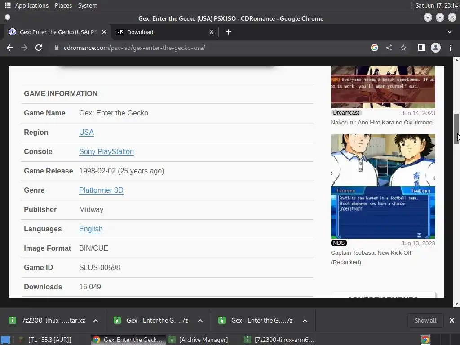Click the clock showing Sat Jun 17
Image resolution: width=460 pixels, height=345 pixels.
[436, 5]
